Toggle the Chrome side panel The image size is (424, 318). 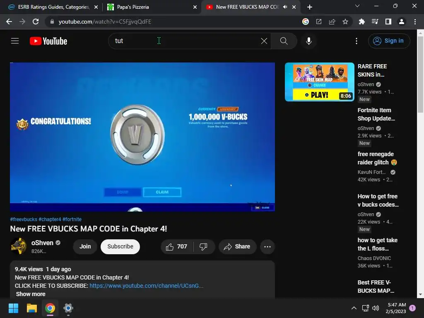pos(388,22)
